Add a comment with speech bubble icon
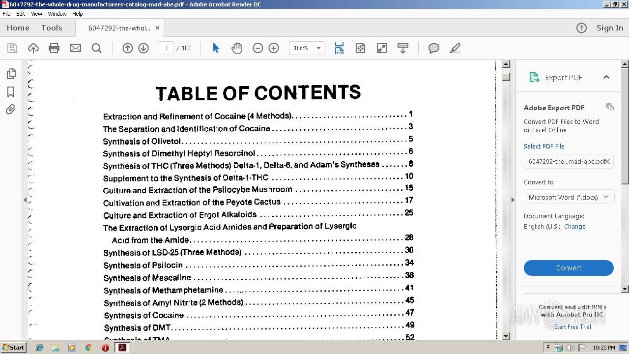Viewport: 629px width, 354px height. [434, 48]
